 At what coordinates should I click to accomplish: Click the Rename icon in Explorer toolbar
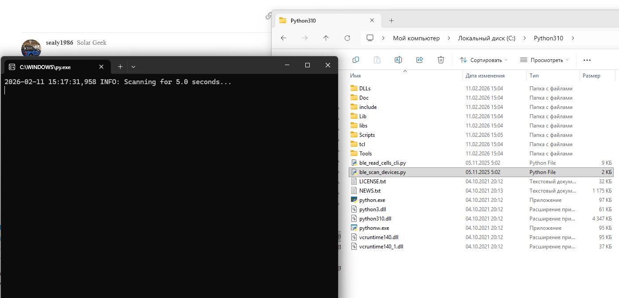(398, 60)
